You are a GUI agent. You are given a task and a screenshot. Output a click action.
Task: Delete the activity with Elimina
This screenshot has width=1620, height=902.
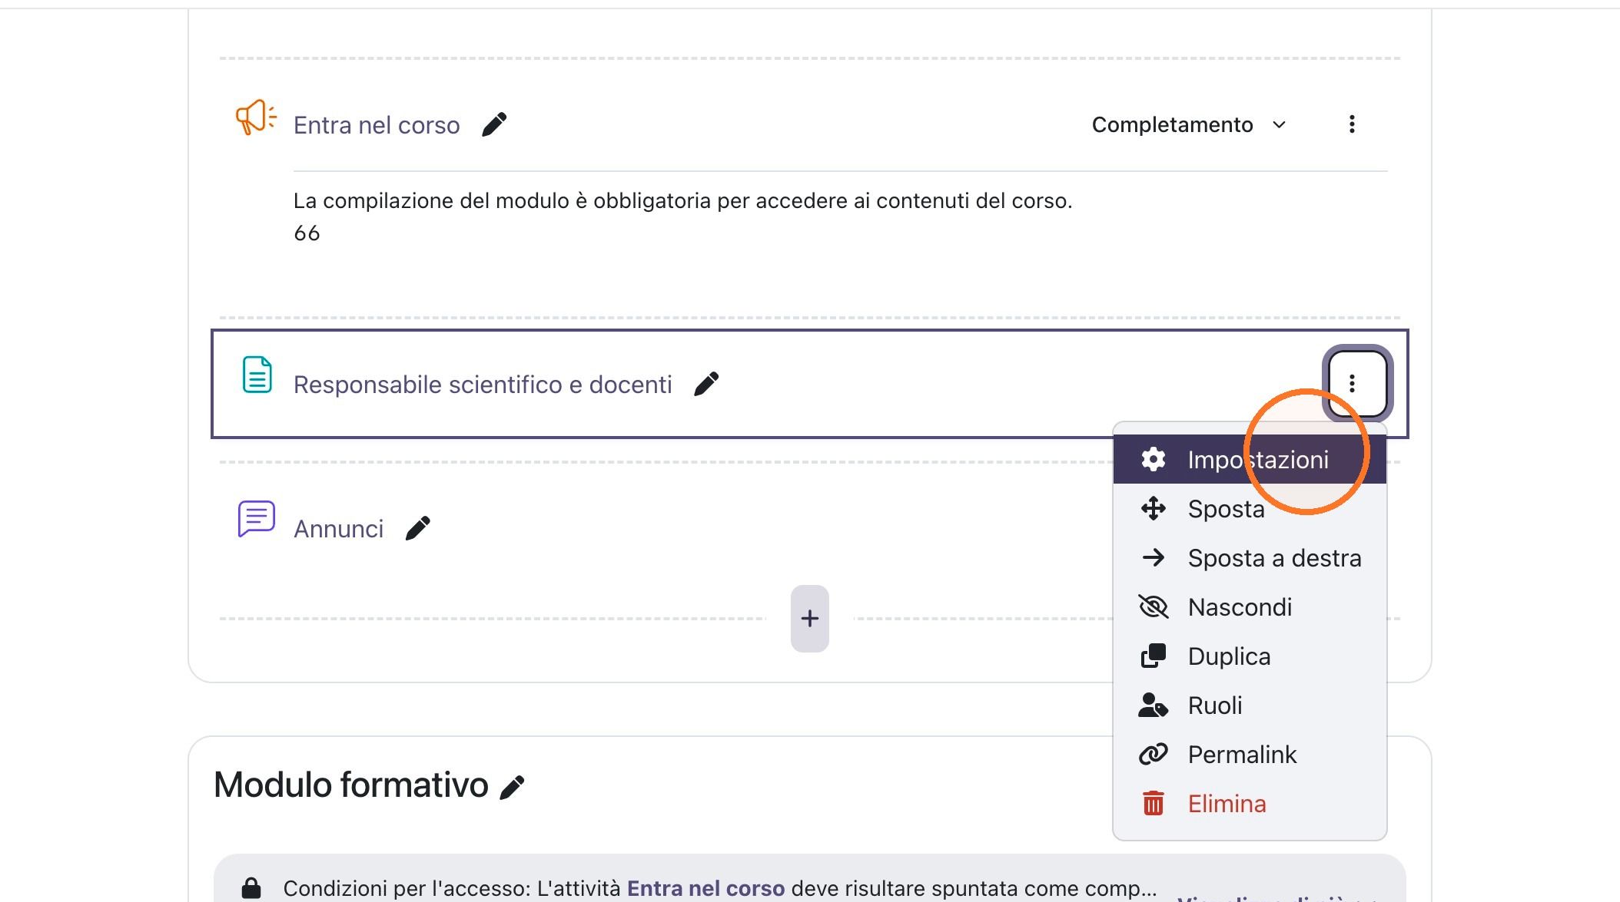[1250, 804]
